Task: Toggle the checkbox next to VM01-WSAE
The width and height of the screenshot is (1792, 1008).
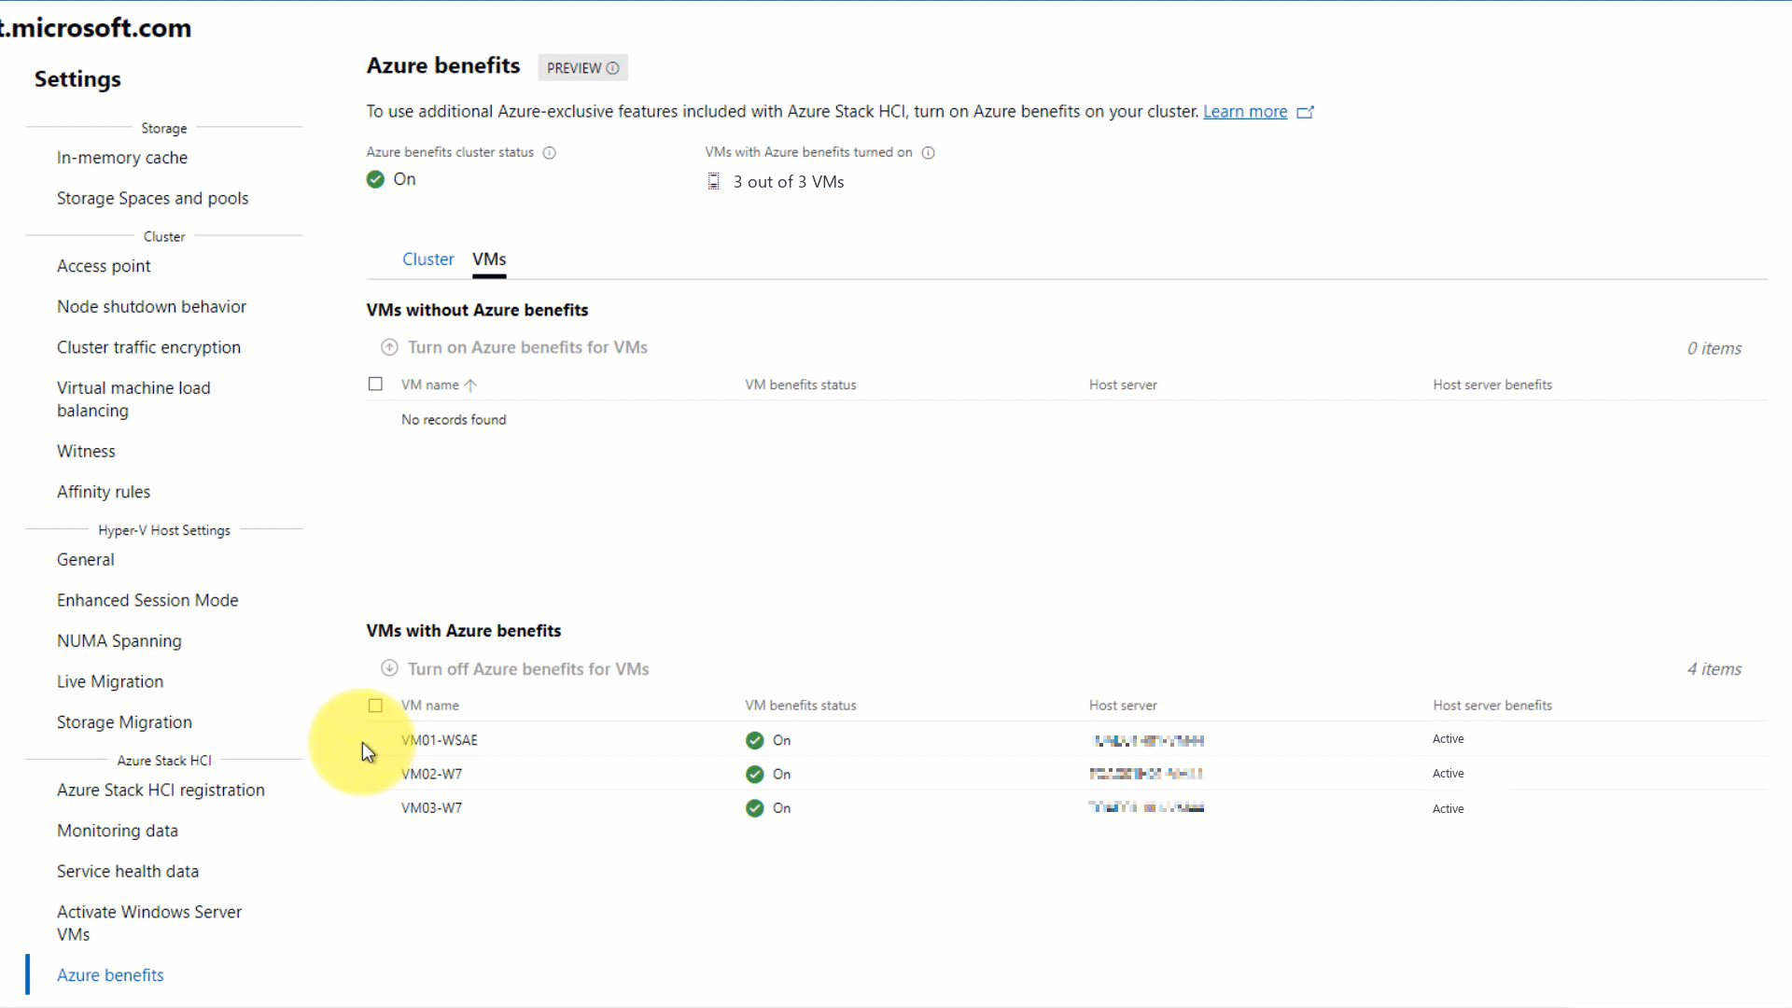Action: click(x=375, y=738)
